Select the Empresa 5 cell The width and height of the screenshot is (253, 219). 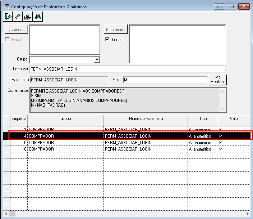(x=19, y=143)
